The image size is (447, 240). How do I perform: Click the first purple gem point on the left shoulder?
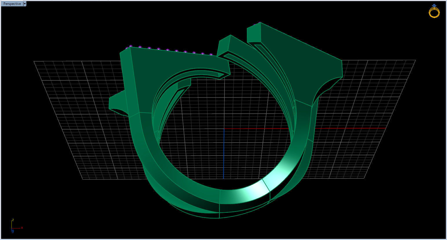tap(127, 48)
